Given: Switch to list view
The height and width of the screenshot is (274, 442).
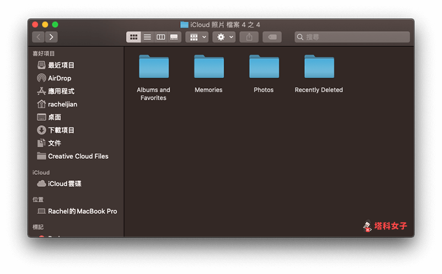Looking at the screenshot, I should point(147,37).
